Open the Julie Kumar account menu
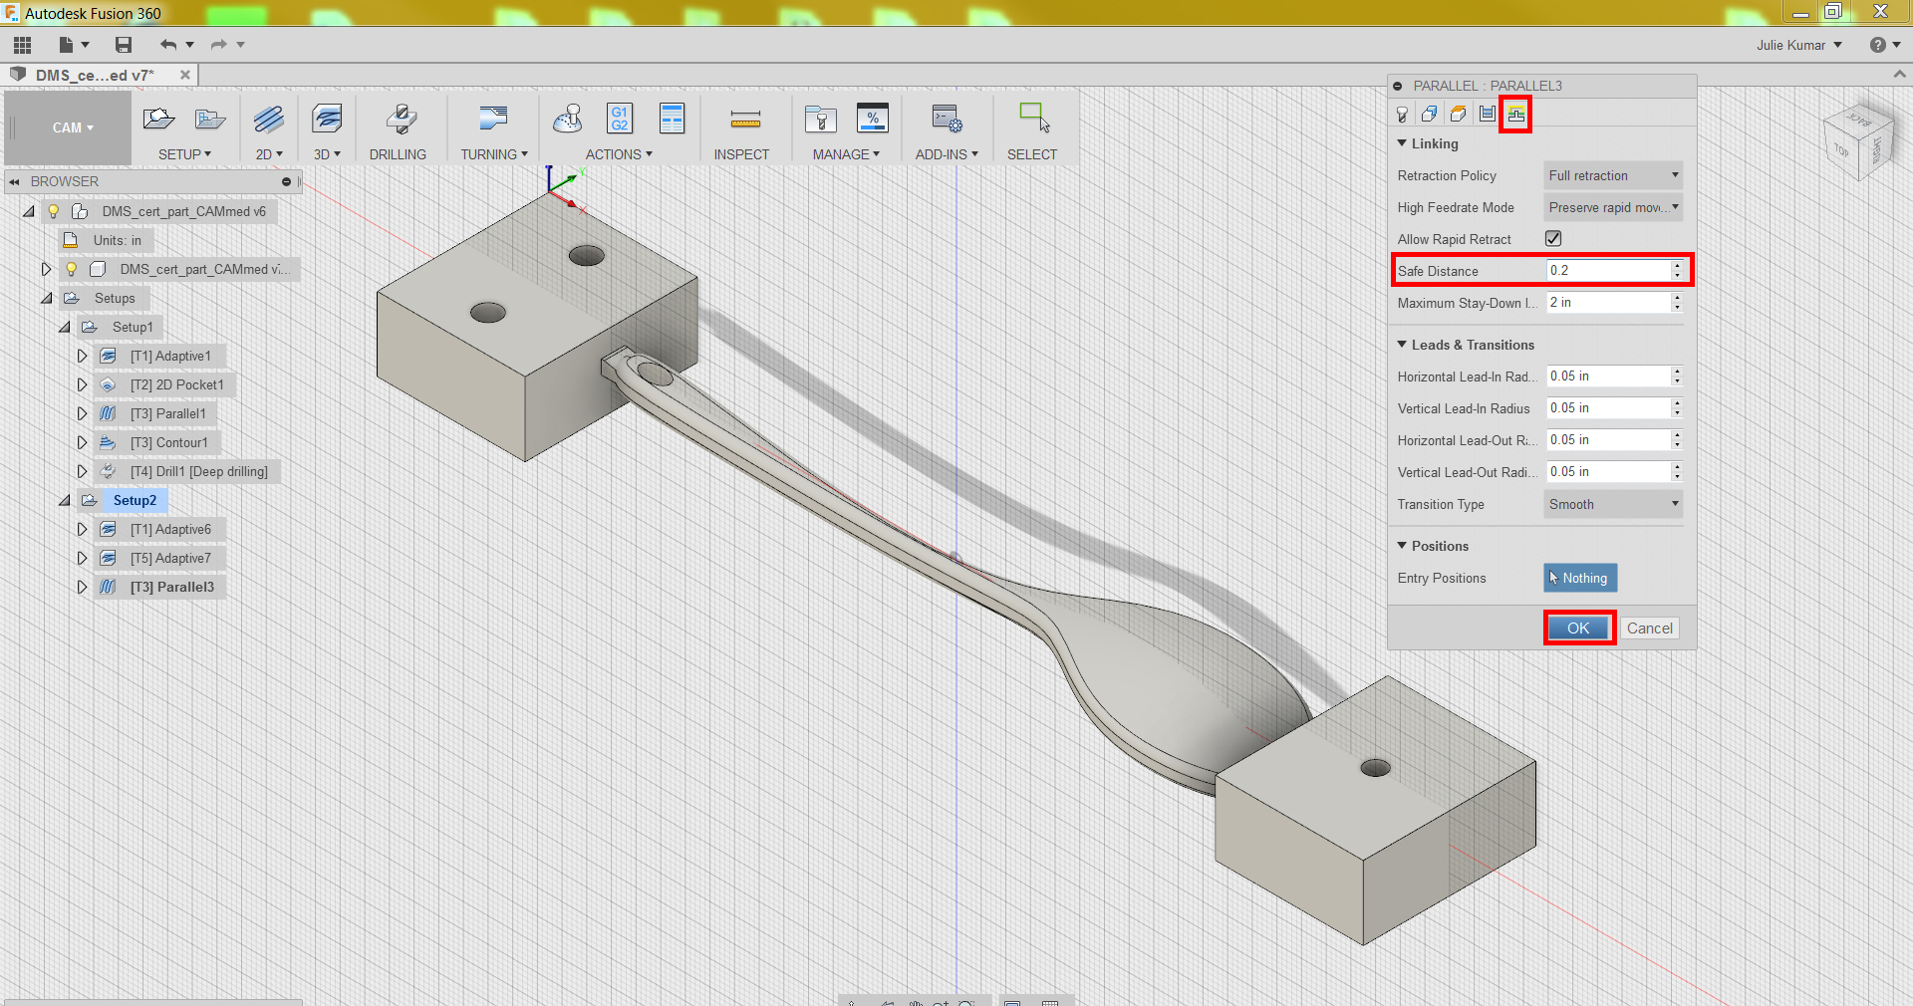Viewport: 1913px width, 1006px height. click(1798, 45)
